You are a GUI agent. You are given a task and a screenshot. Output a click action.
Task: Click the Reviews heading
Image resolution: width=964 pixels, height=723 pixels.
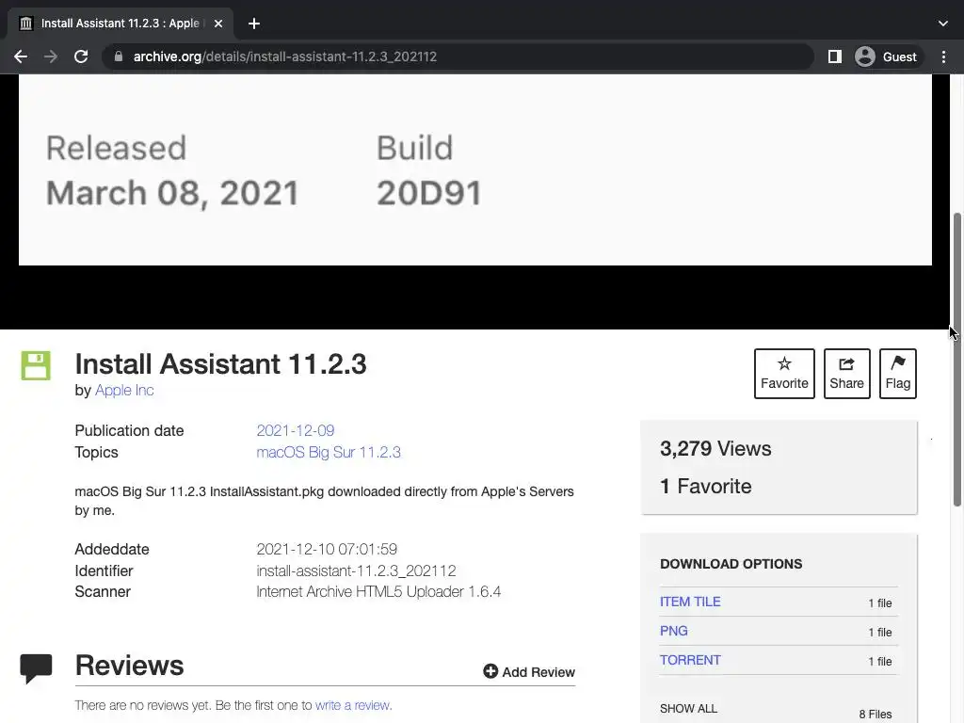click(129, 666)
